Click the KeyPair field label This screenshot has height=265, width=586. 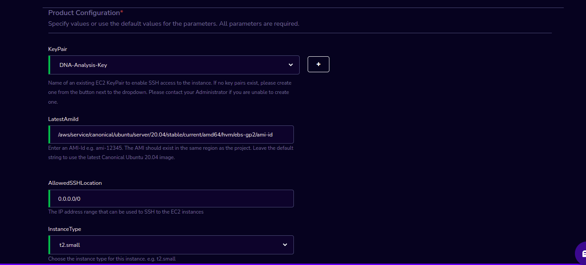pyautogui.click(x=58, y=49)
